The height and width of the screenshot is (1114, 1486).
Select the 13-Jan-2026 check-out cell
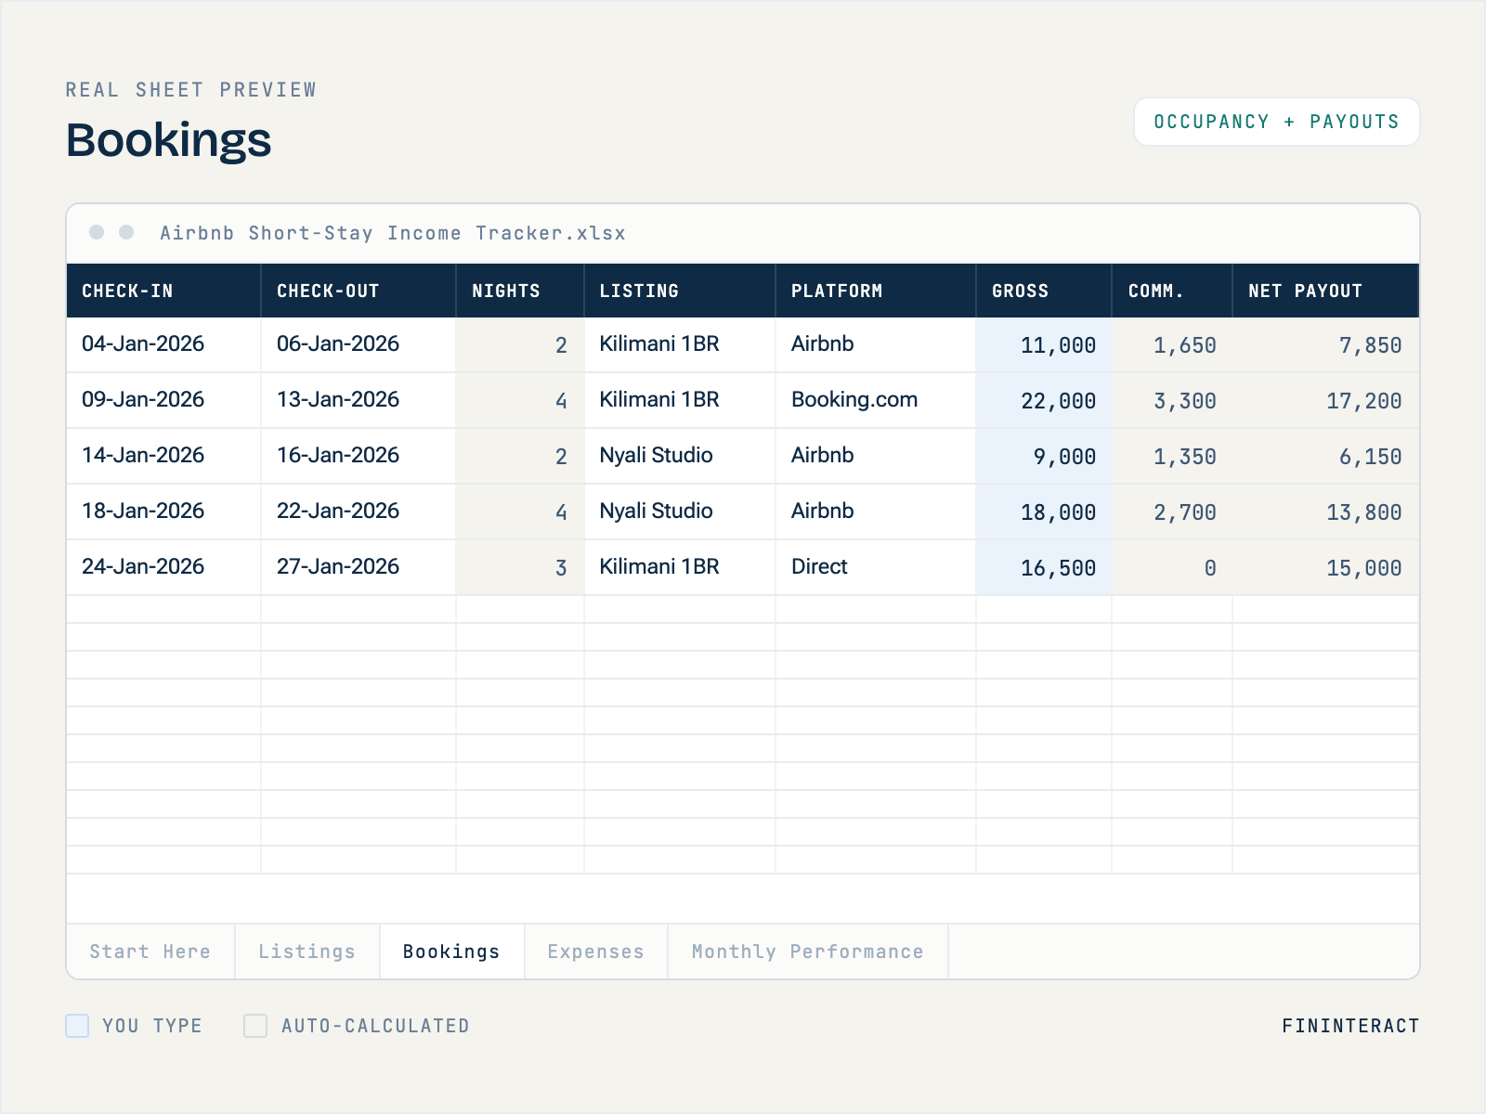(x=358, y=400)
